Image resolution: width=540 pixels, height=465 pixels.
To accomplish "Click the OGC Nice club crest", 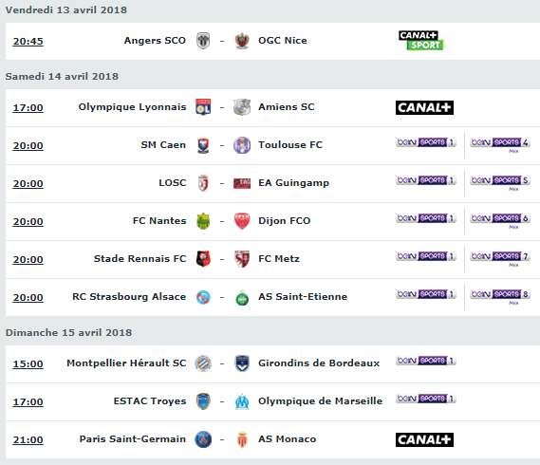I will [x=242, y=41].
